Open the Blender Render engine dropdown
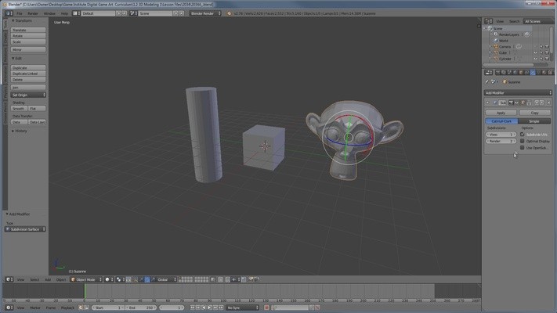The width and height of the screenshot is (557, 313). coord(205,13)
